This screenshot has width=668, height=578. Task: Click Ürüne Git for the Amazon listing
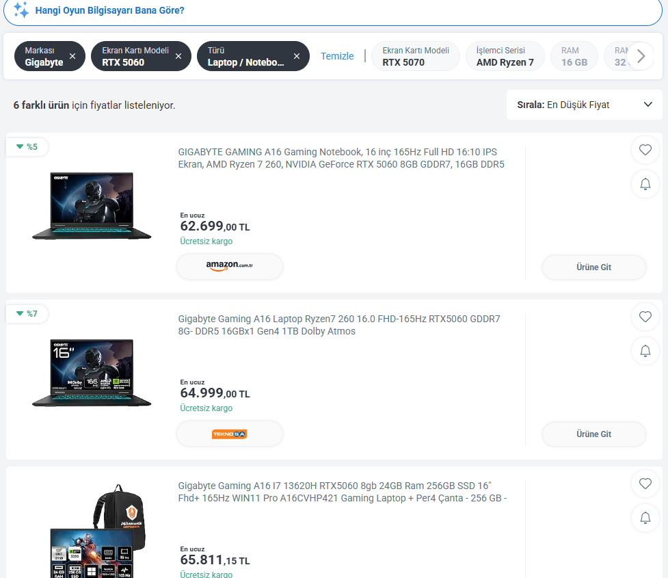coord(594,267)
